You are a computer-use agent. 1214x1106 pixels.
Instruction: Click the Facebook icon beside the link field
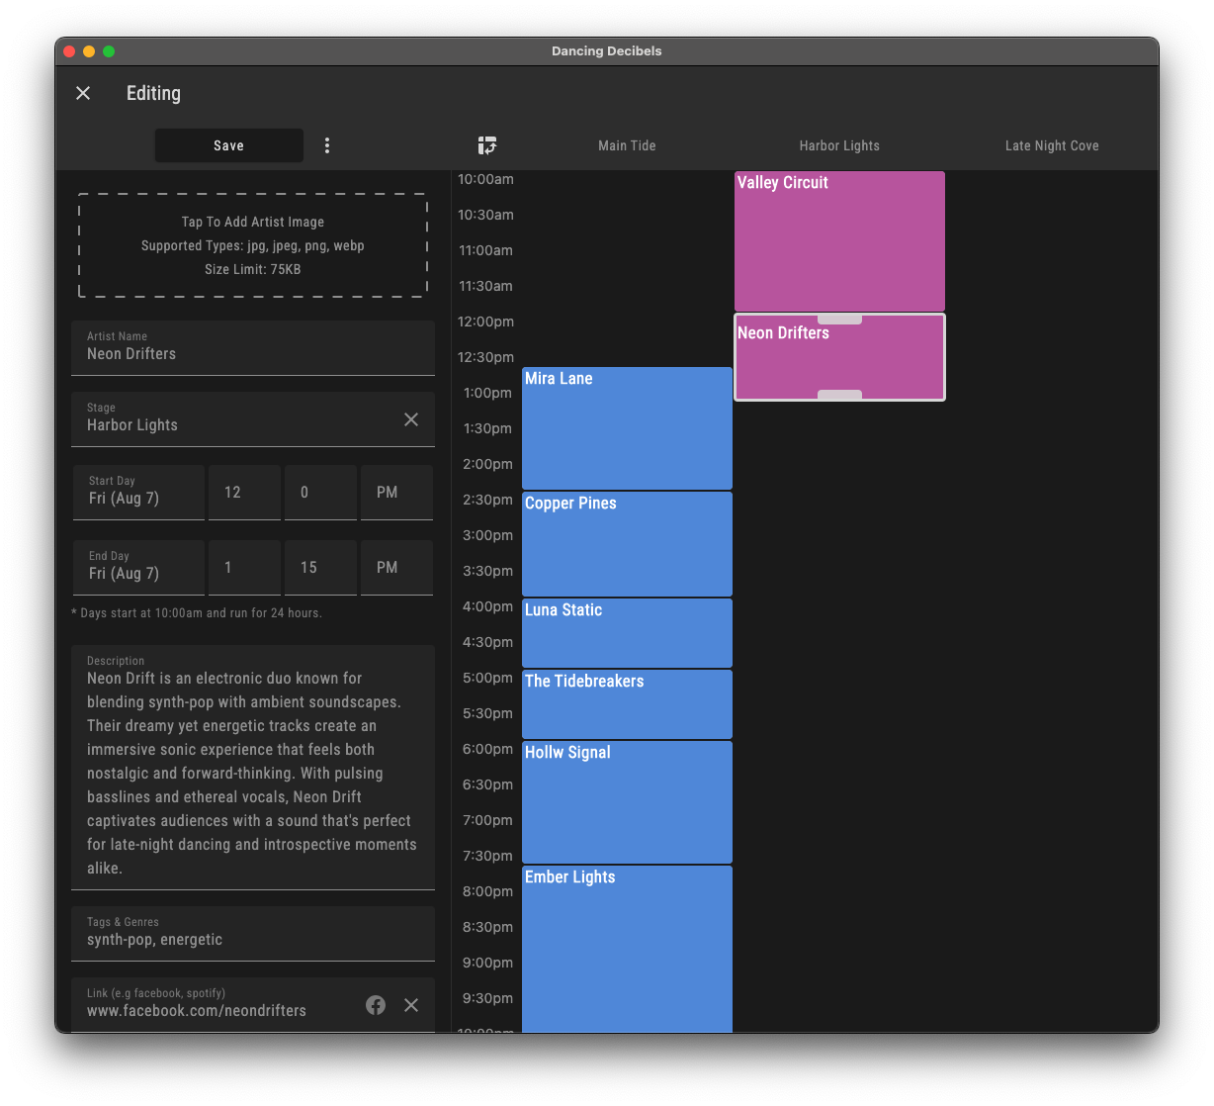(x=376, y=1004)
